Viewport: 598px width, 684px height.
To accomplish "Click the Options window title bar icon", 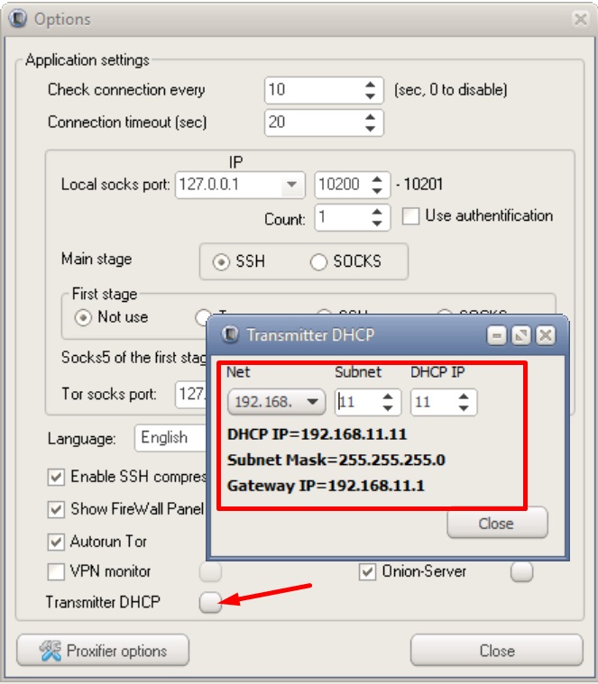I will pyautogui.click(x=17, y=18).
